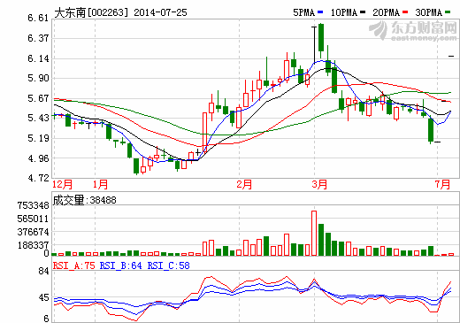Click the 12月 time axis marker
Screen dimensions: 460x323
62,185
